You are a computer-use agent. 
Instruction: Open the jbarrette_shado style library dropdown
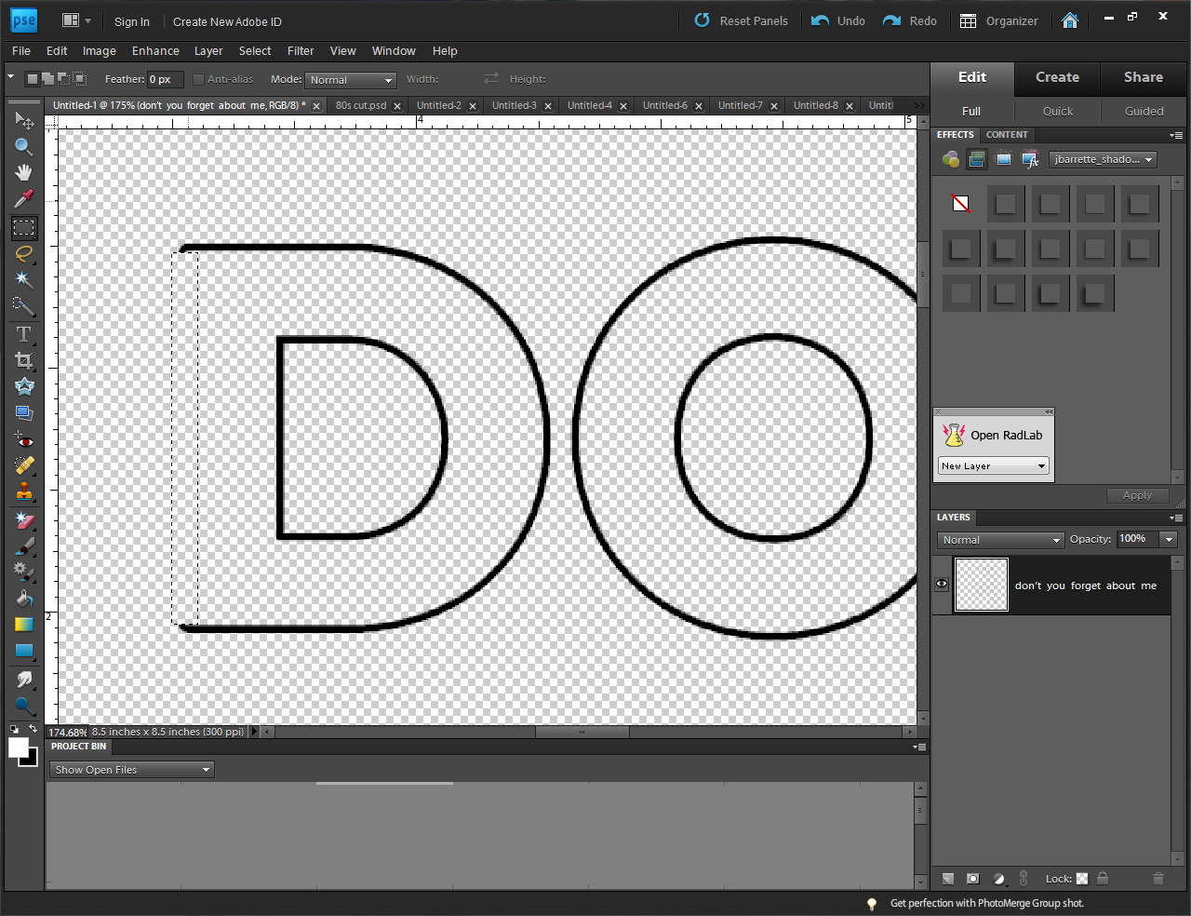point(1103,160)
